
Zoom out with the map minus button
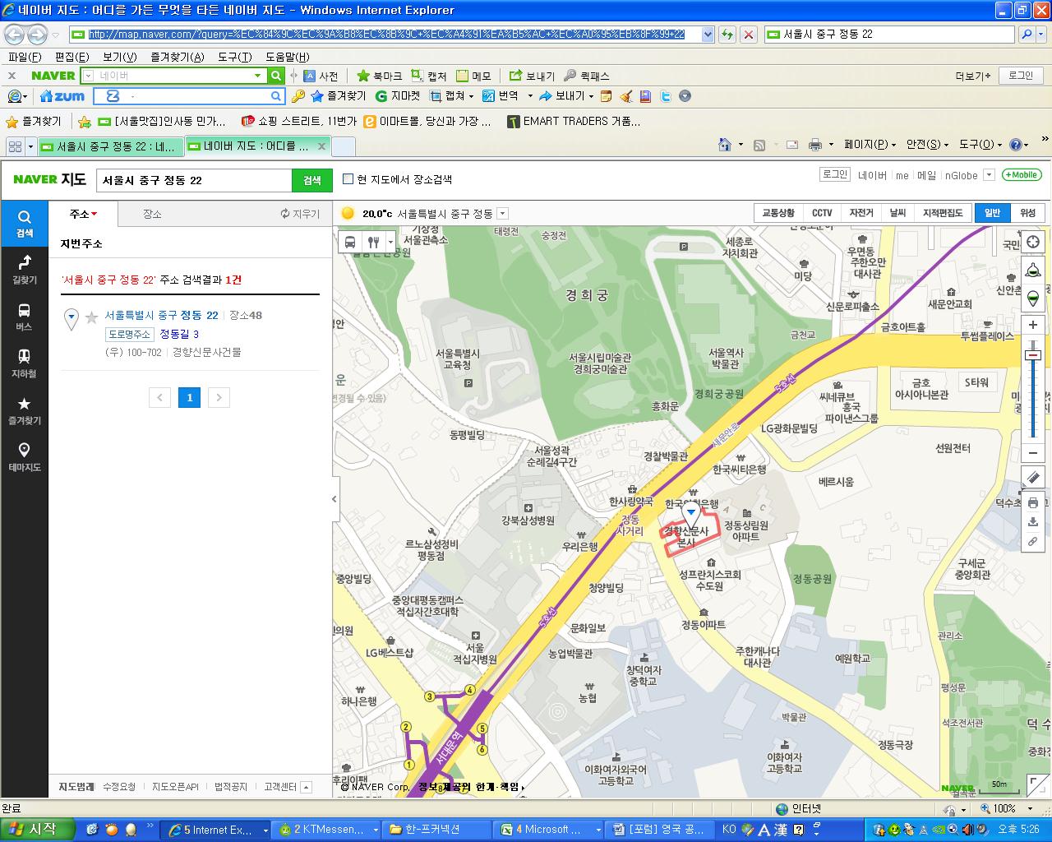(1033, 453)
